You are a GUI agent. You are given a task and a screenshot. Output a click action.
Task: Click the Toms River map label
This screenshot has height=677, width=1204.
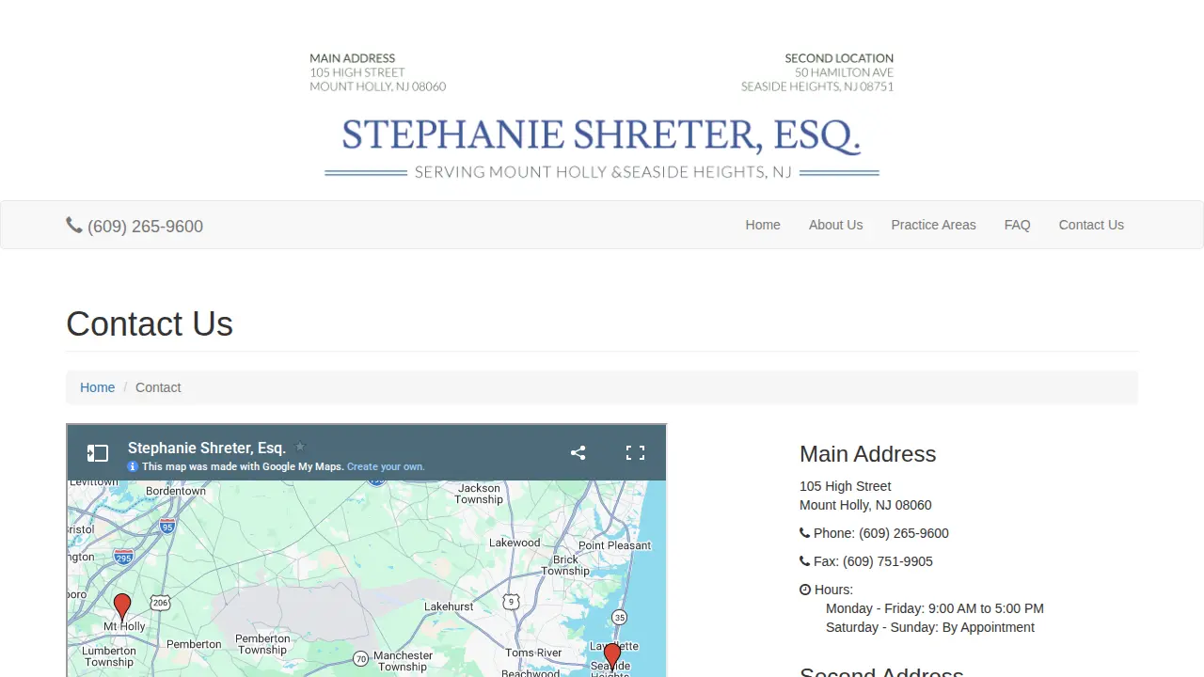coord(533,653)
